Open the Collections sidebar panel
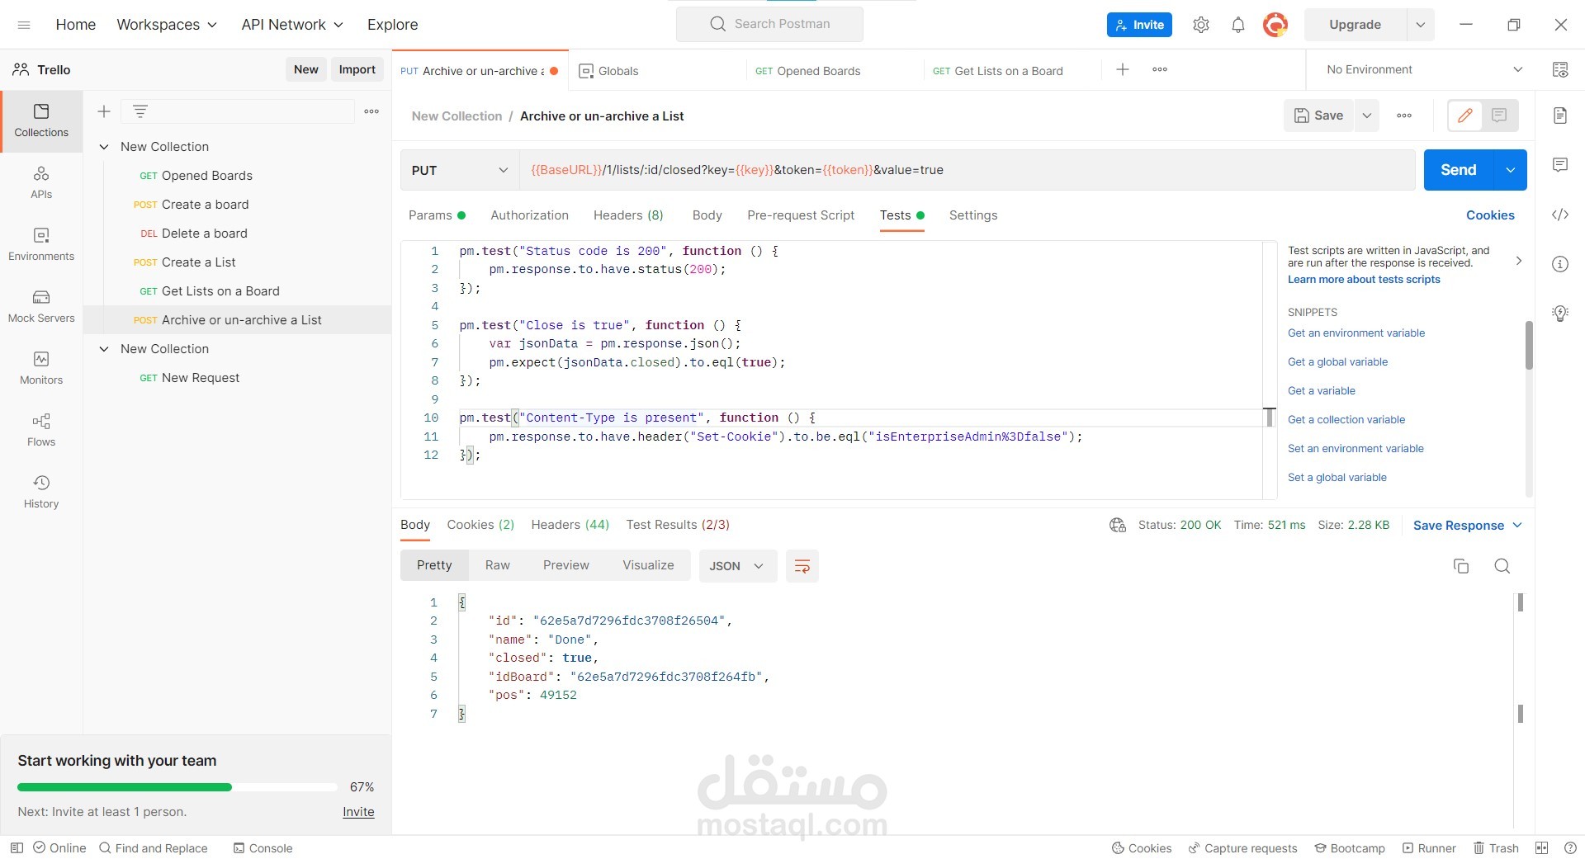The width and height of the screenshot is (1585, 859). [x=41, y=120]
